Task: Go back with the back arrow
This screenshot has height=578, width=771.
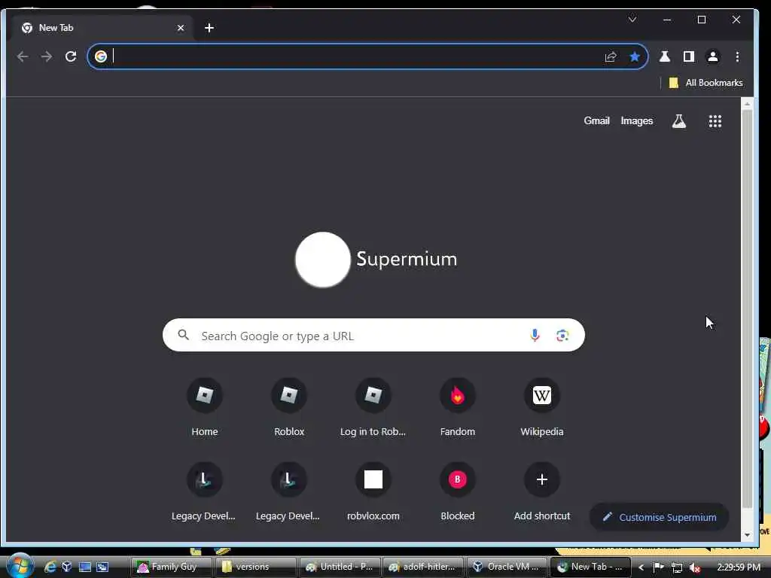Action: (x=22, y=56)
